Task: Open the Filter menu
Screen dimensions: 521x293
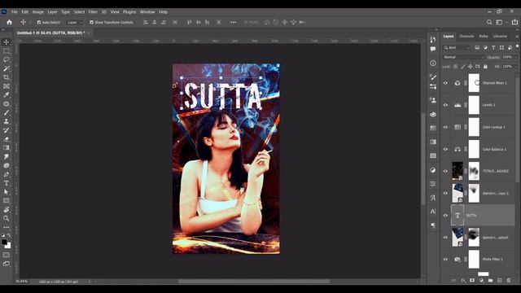Action: [x=93, y=12]
